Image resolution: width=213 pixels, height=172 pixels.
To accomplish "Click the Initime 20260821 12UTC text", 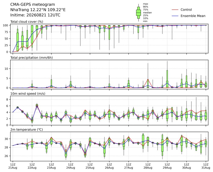I will pyautogui.click(x=35, y=15).
